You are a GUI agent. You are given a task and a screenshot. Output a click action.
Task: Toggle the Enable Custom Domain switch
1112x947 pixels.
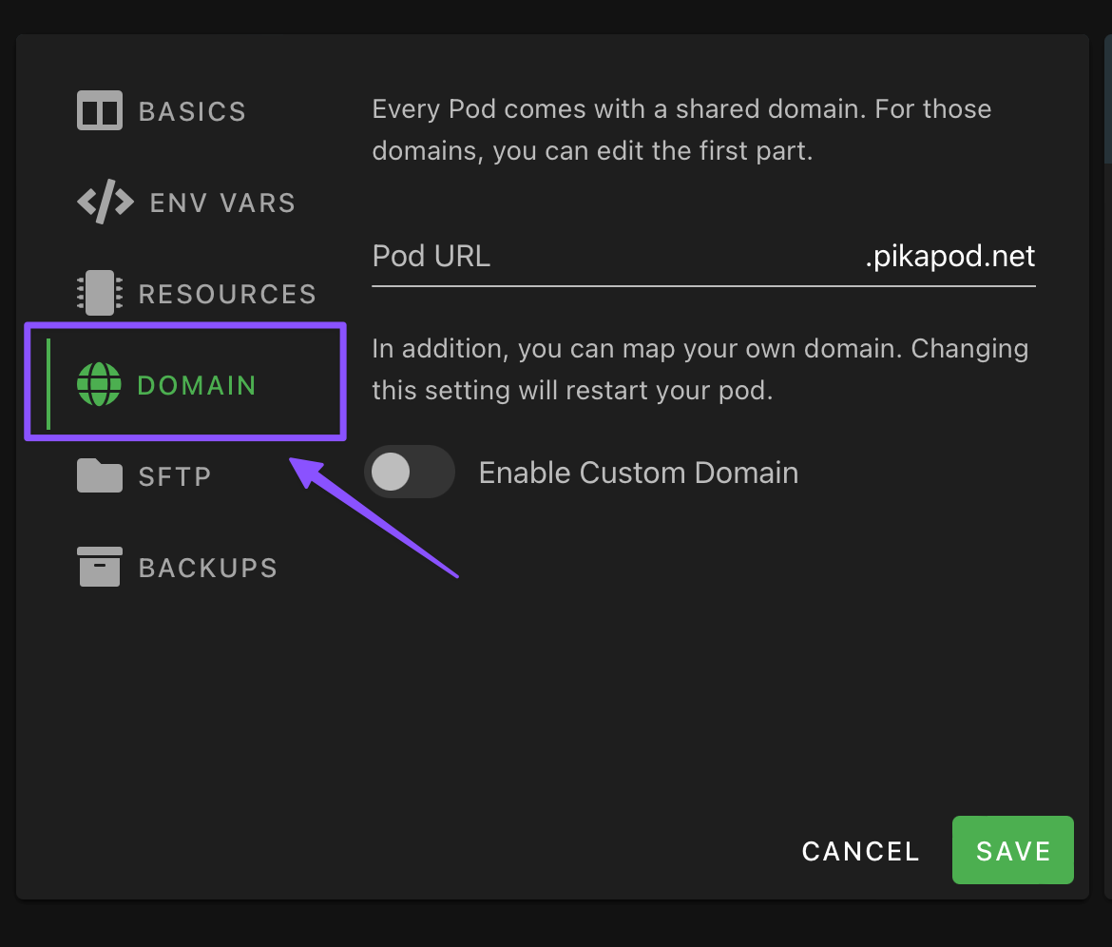point(409,473)
